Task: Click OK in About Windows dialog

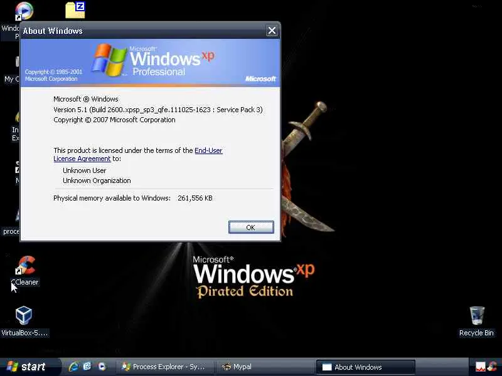Action: [x=251, y=227]
